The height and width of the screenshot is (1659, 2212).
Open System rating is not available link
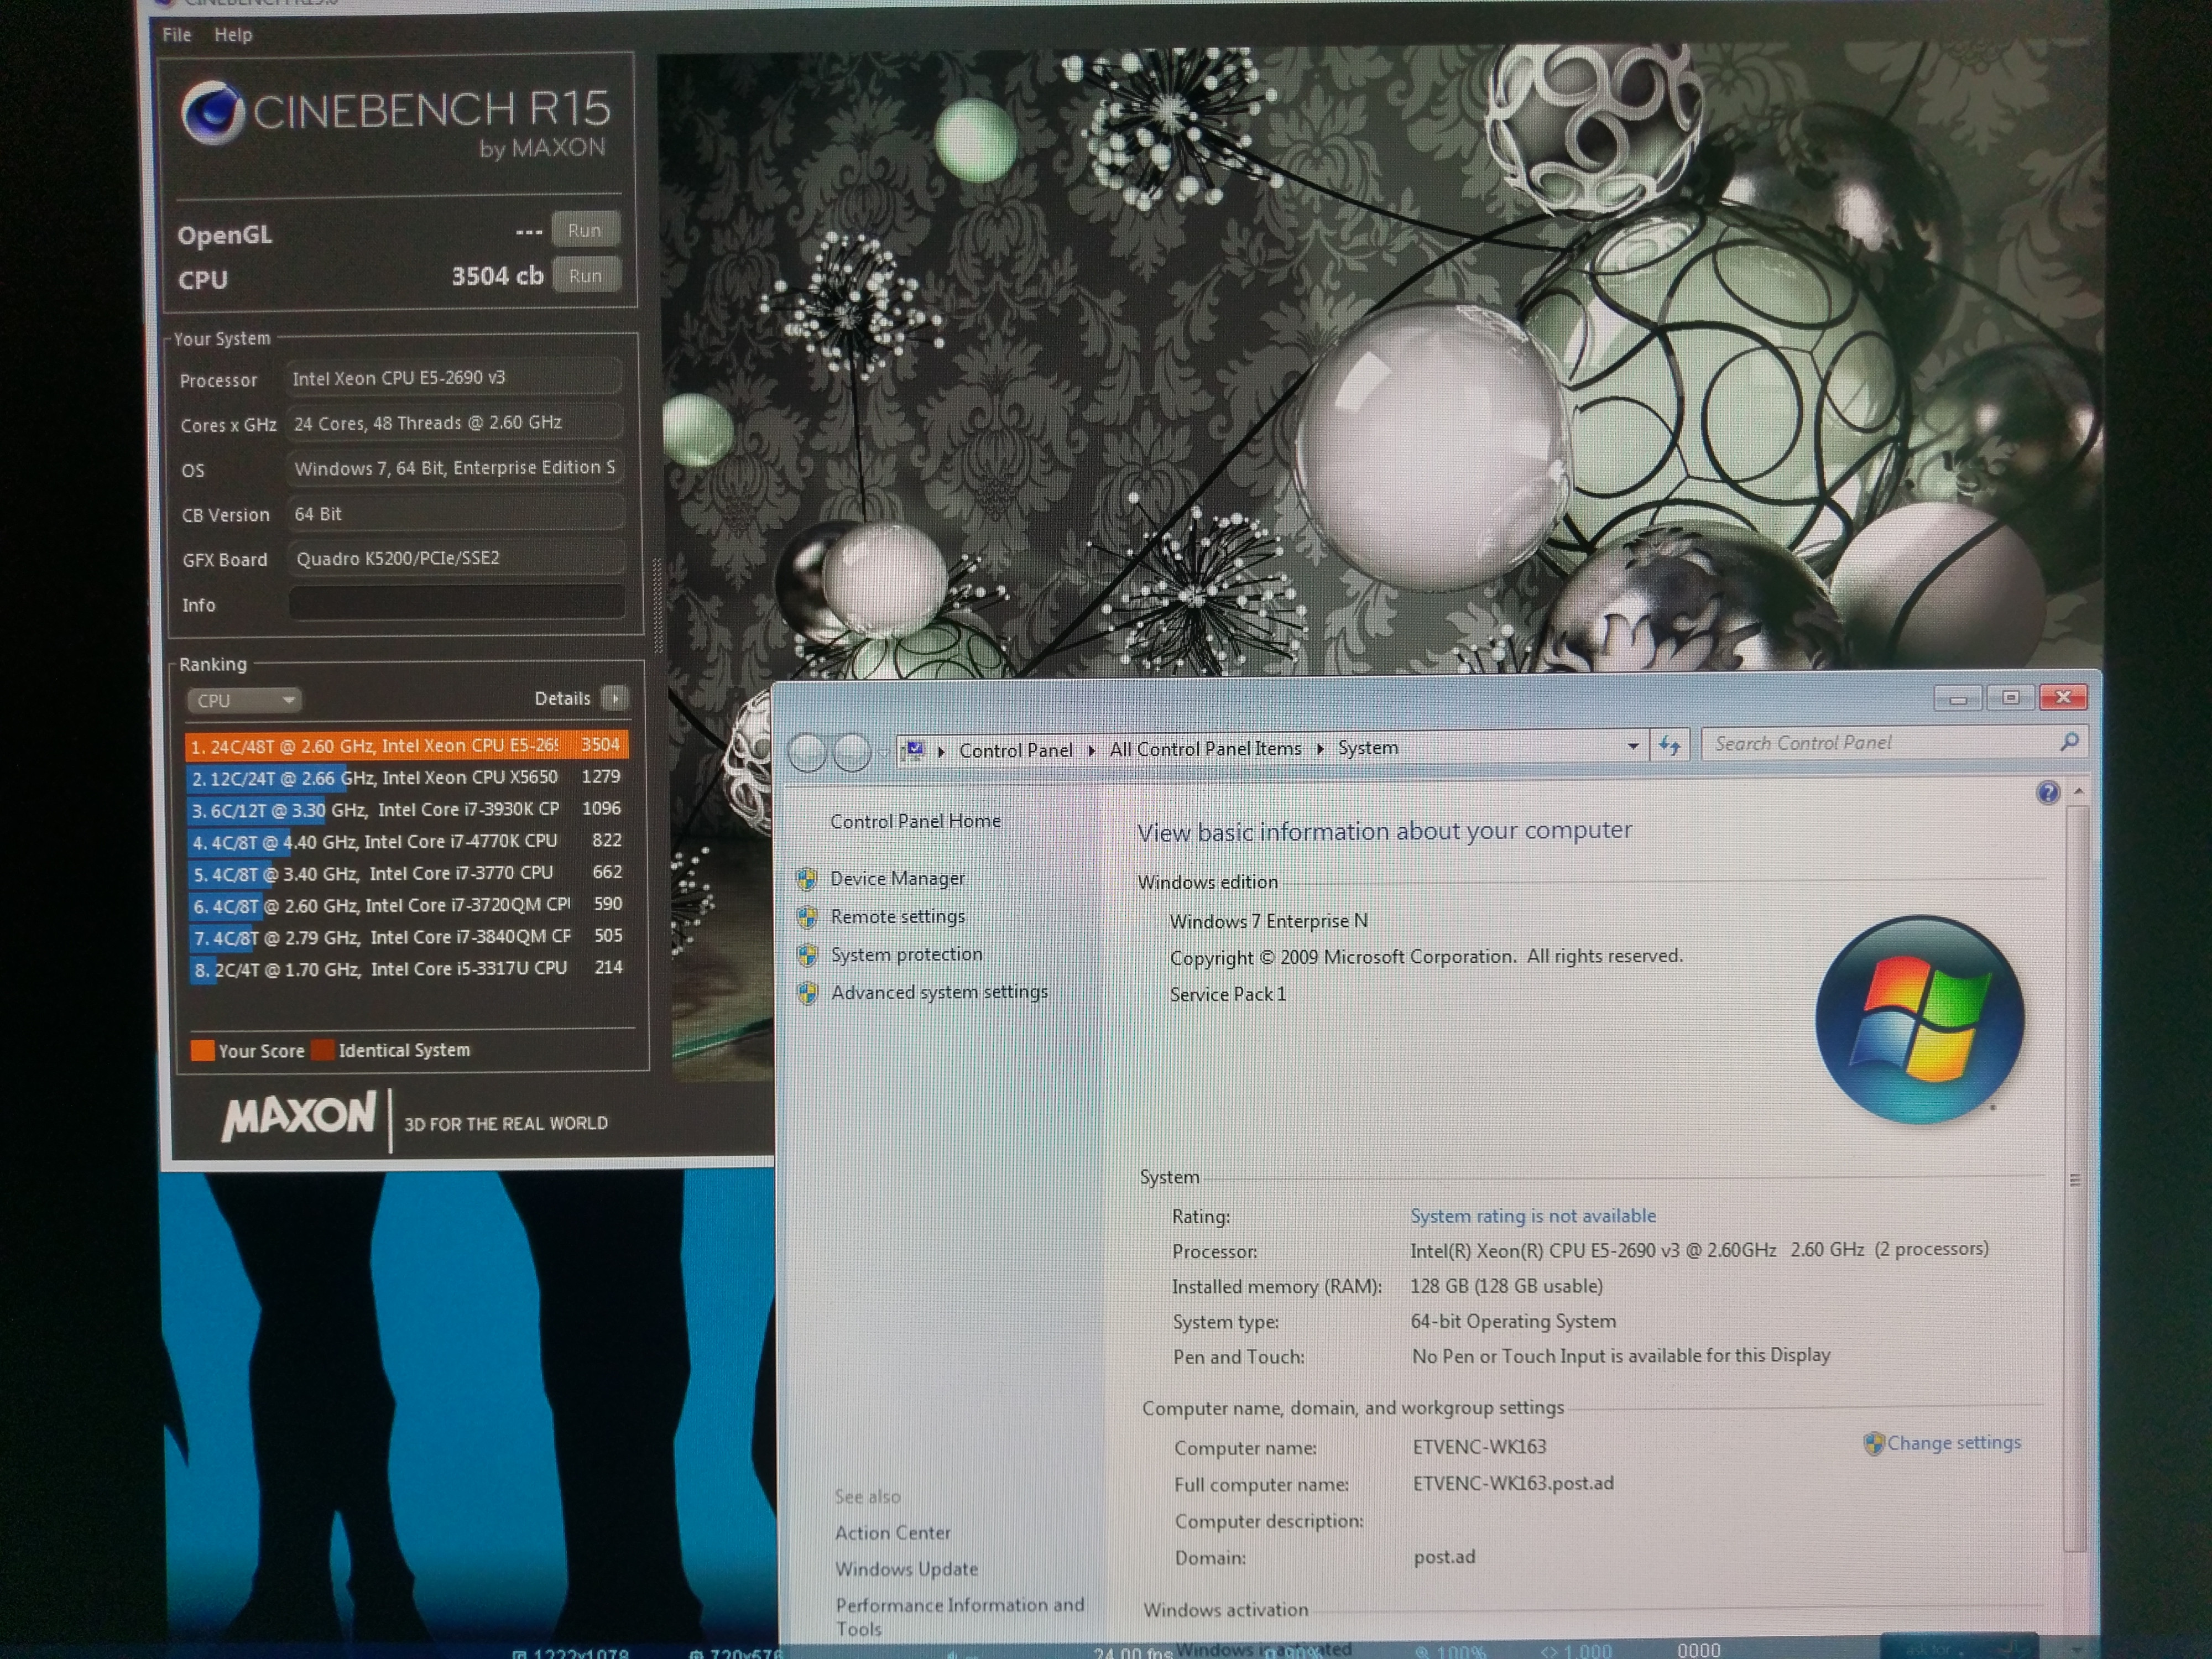1532,1216
